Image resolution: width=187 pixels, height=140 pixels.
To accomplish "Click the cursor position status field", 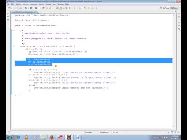I will point(115,132).
